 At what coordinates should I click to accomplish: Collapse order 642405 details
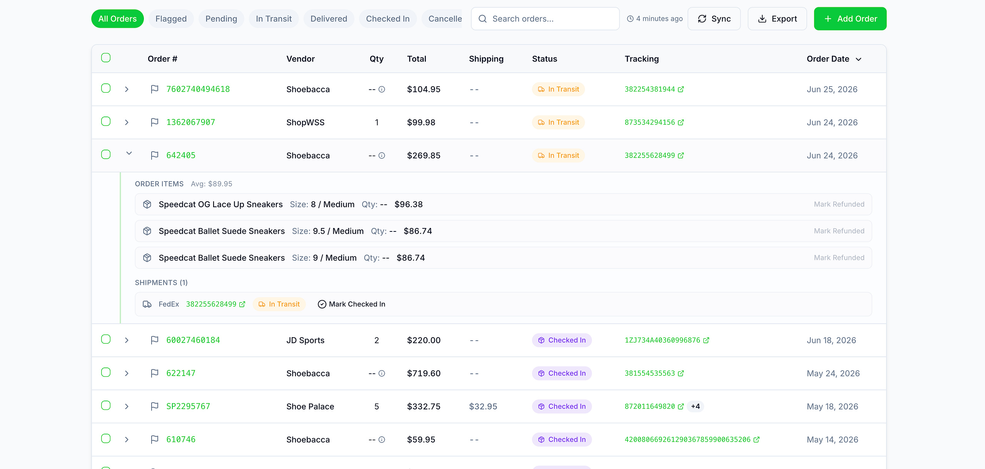pyautogui.click(x=129, y=153)
